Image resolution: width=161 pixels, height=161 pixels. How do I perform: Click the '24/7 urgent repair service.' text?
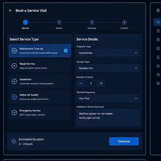click(32, 115)
